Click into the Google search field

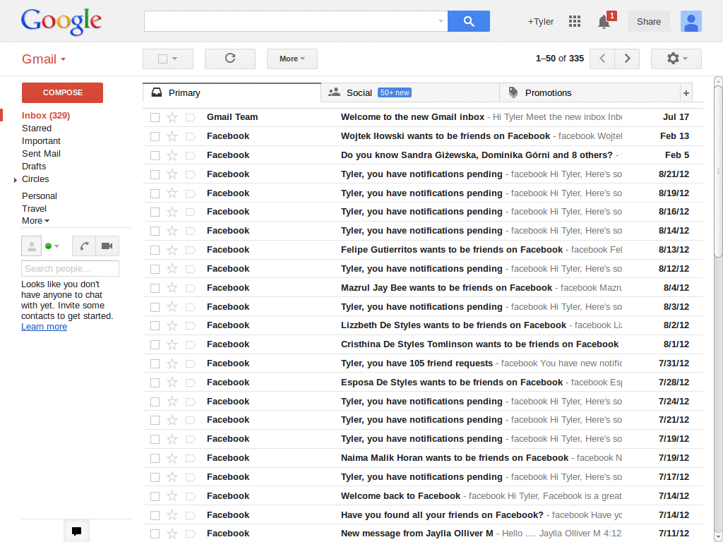pos(290,21)
